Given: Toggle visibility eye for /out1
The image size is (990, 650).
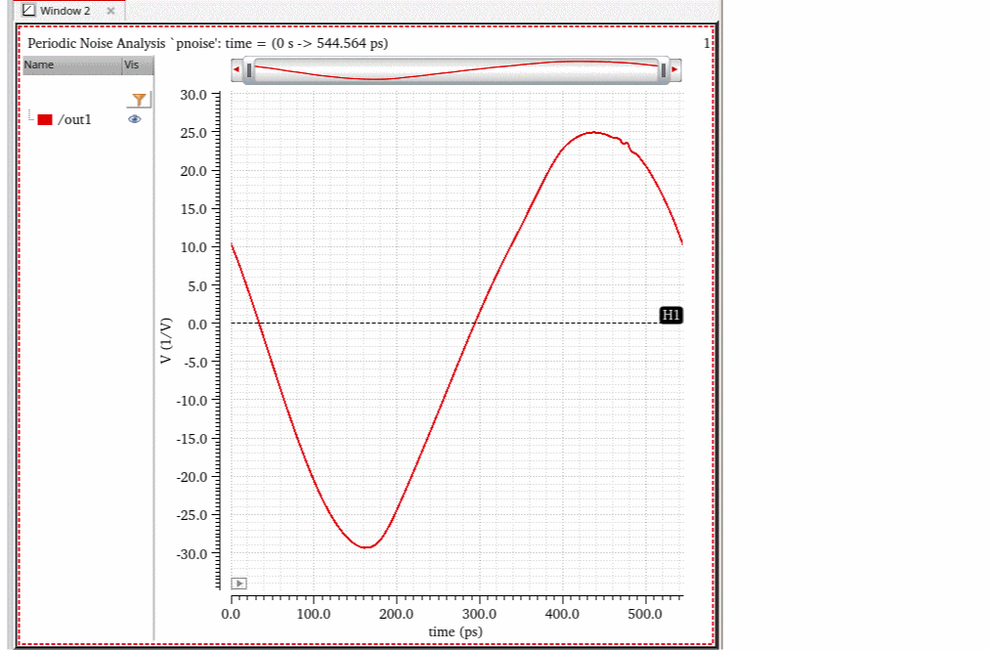Looking at the screenshot, I should pos(135,118).
